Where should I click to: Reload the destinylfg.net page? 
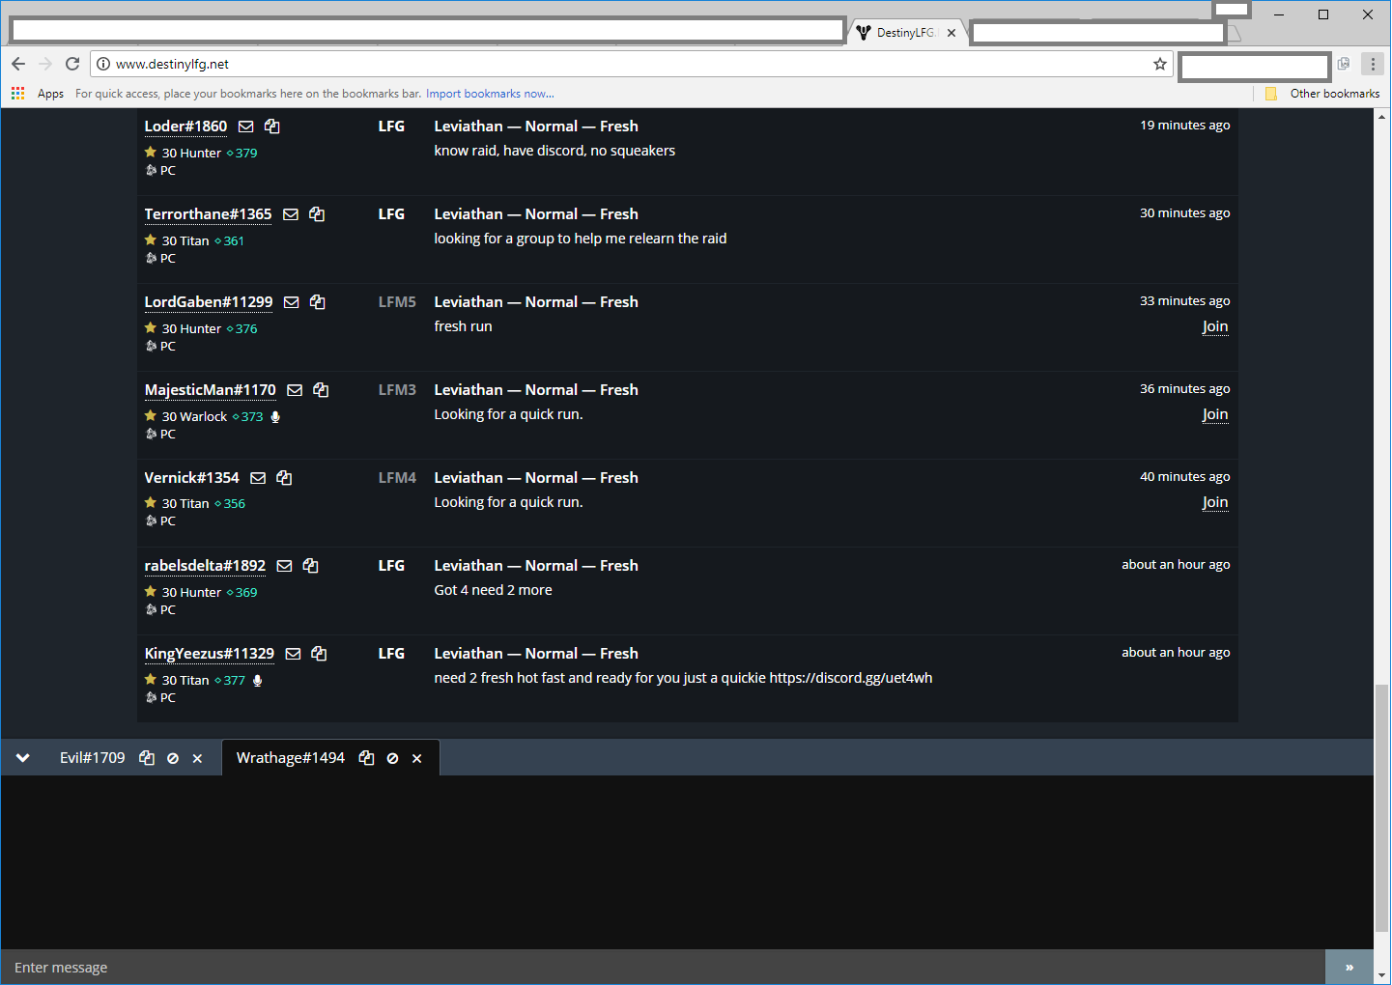[x=72, y=64]
